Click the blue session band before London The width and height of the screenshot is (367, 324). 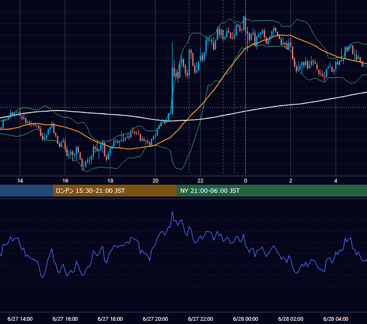[26, 191]
